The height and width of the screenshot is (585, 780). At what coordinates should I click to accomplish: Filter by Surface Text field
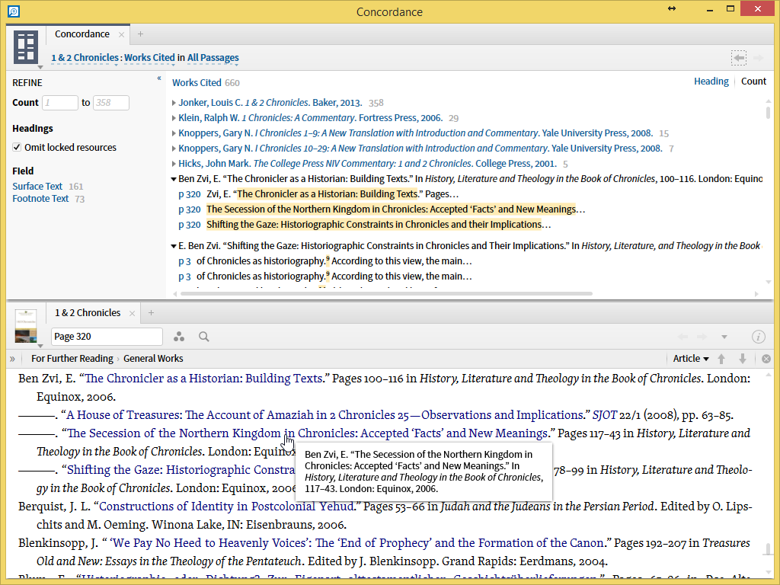click(37, 187)
